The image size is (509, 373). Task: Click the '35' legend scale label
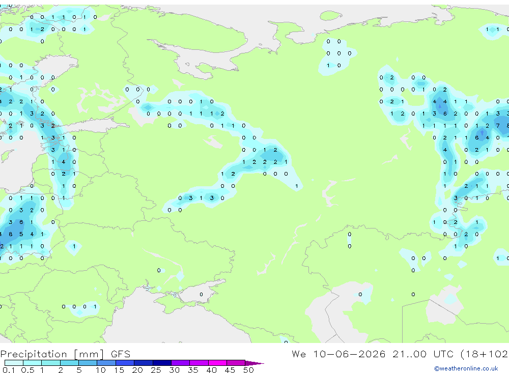pos(193,370)
